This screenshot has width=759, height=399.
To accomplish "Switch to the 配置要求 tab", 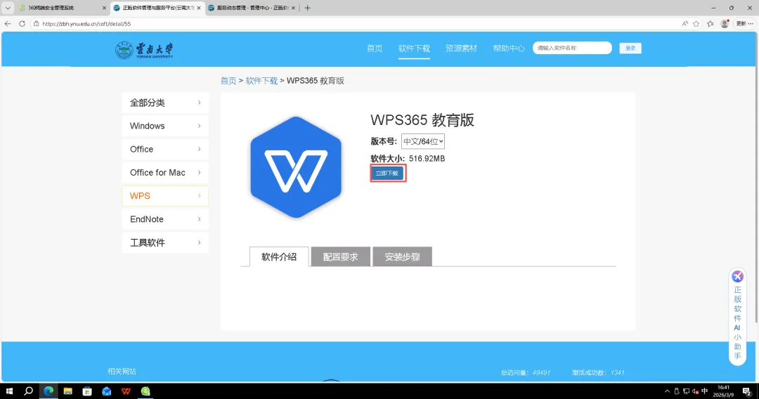I will tap(340, 257).
